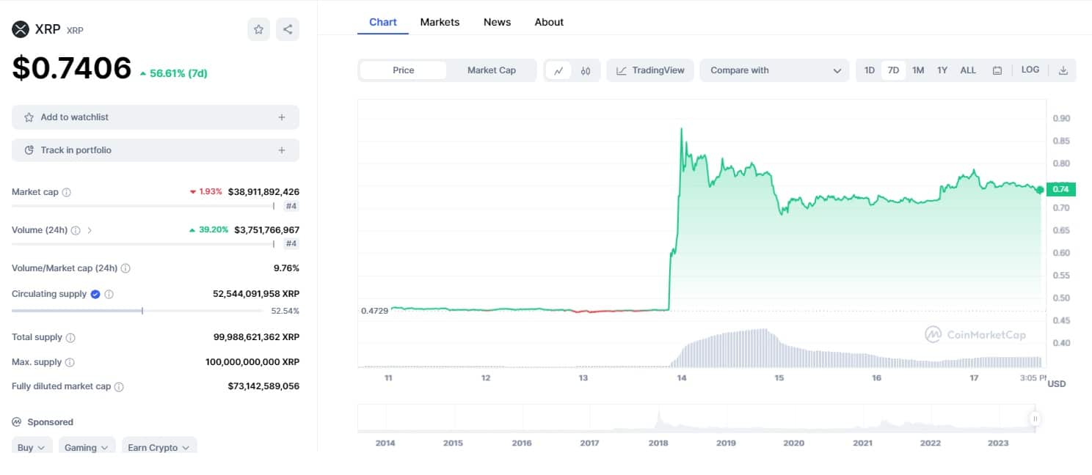
Task: Open the Compare with dropdown
Action: (774, 70)
